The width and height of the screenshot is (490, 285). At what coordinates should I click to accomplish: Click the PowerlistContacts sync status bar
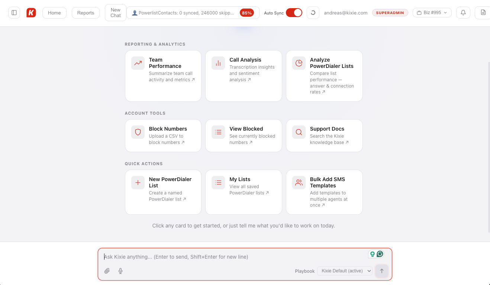193,13
